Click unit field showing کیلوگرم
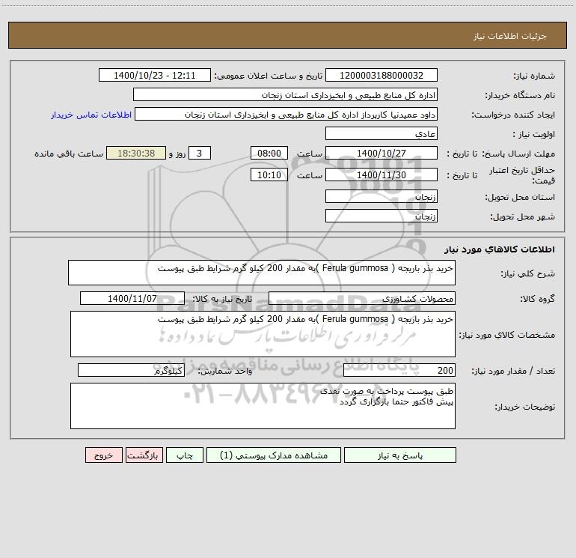Screen dimensions: 576x558 tap(131, 370)
